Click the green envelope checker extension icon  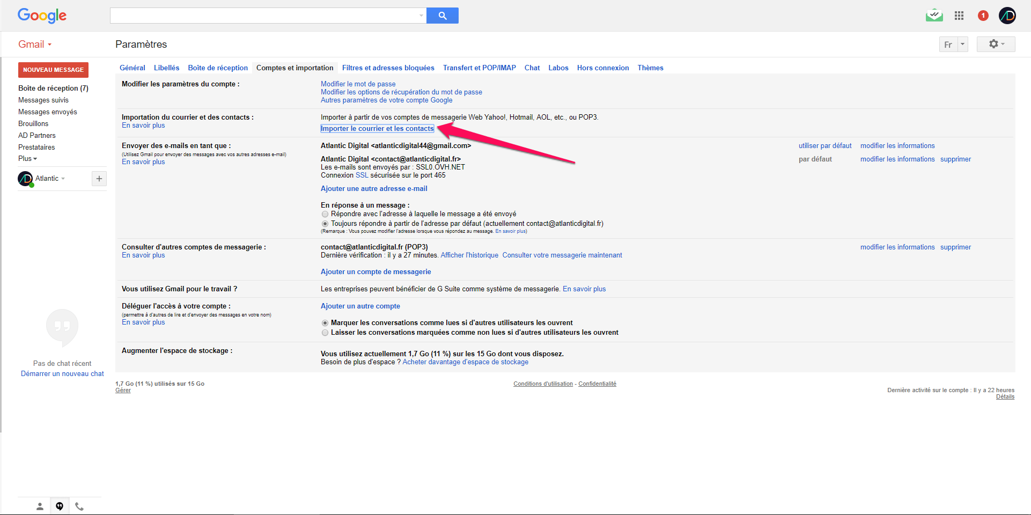coord(934,15)
